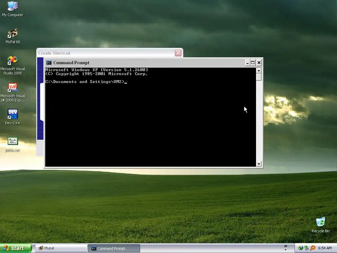This screenshot has width=337, height=253.
Task: Open the Command Prompt title bar system icon
Action: (x=49, y=63)
